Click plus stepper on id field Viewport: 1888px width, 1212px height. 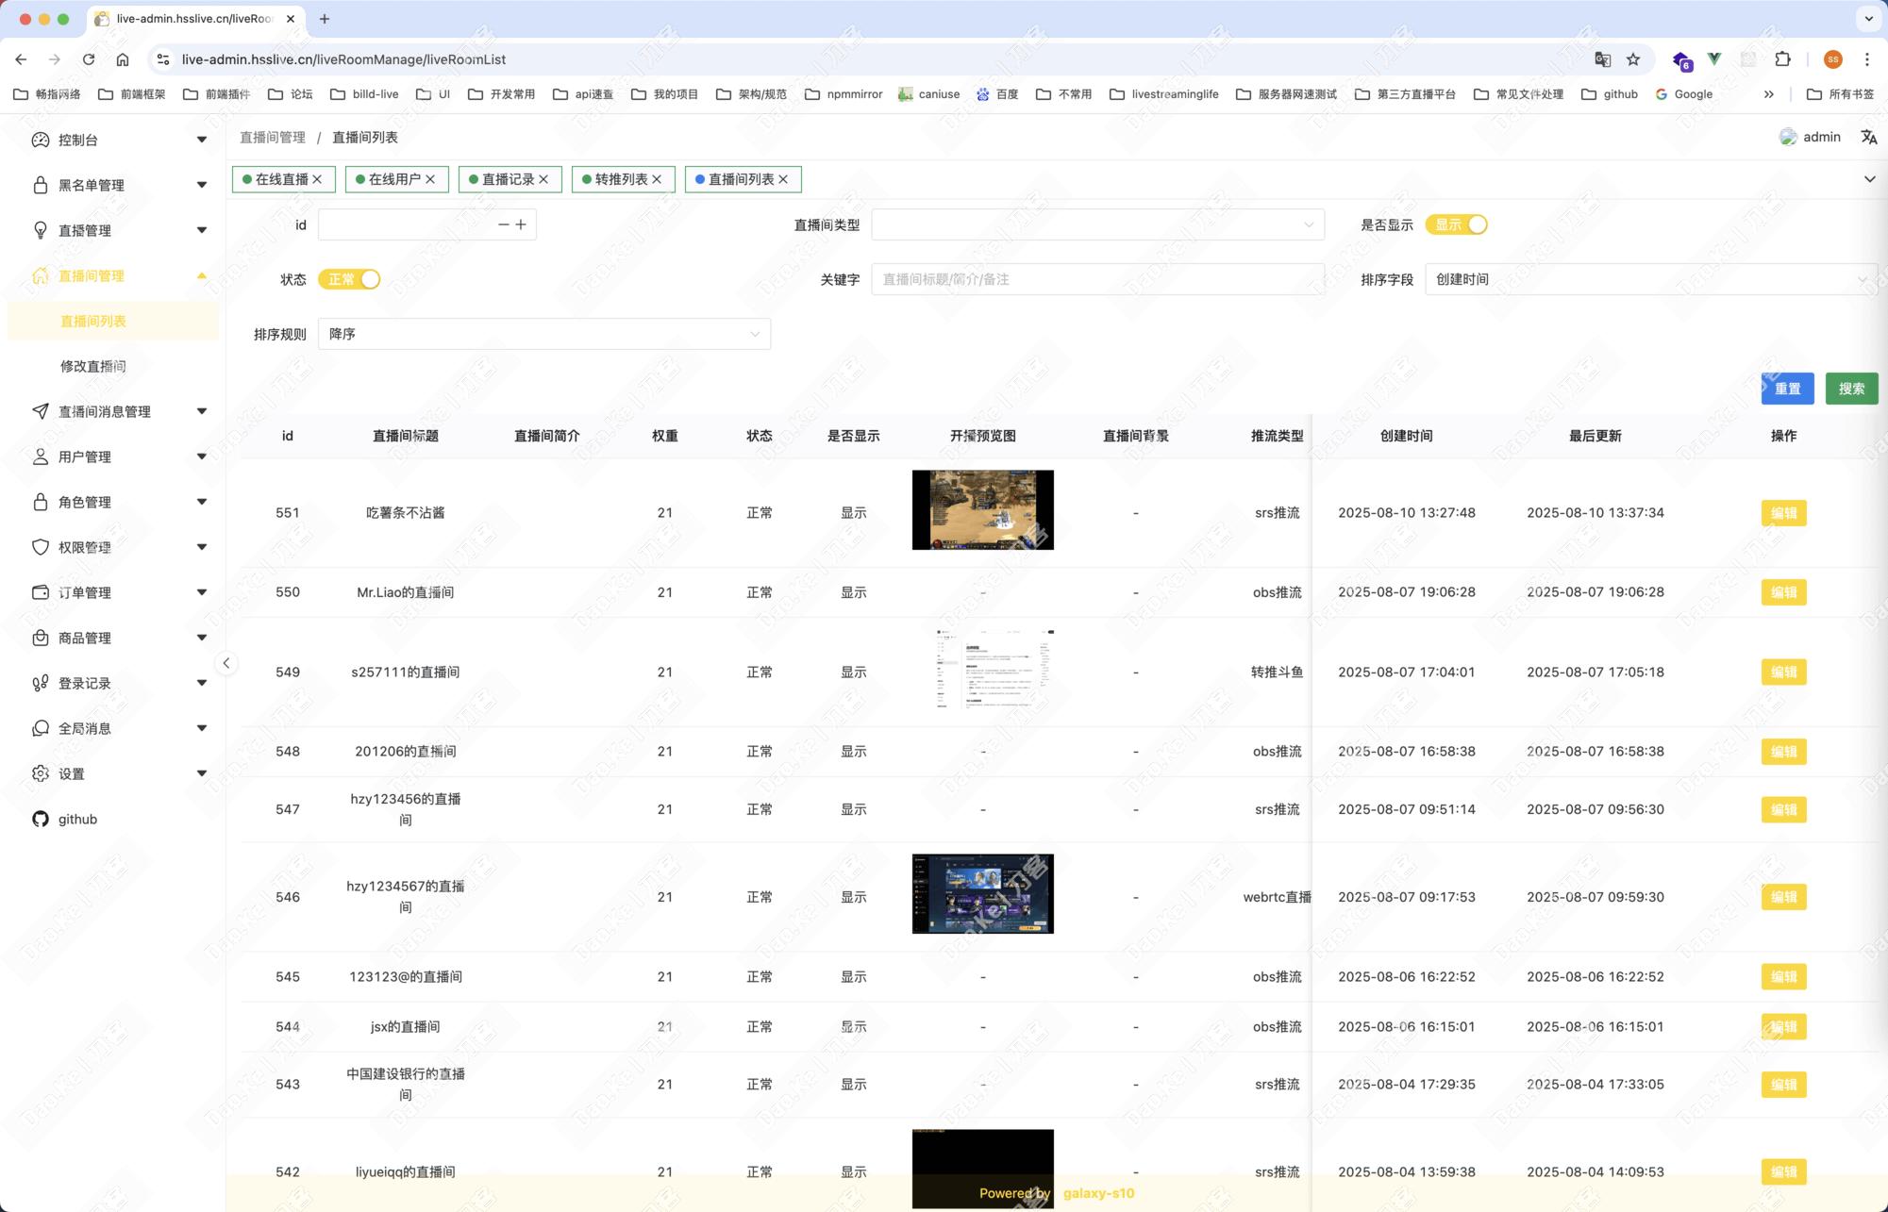tap(521, 224)
